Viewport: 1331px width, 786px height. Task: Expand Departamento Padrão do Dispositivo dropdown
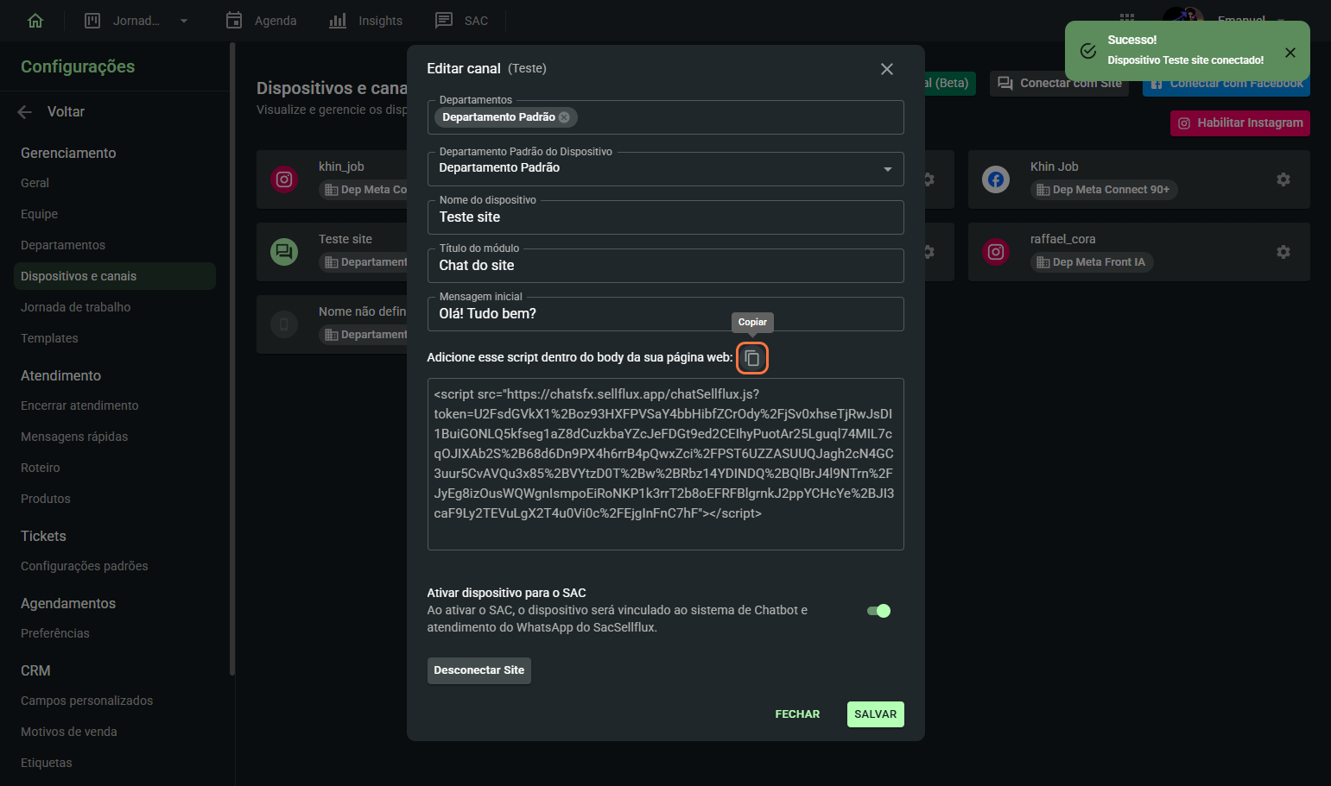click(666, 169)
